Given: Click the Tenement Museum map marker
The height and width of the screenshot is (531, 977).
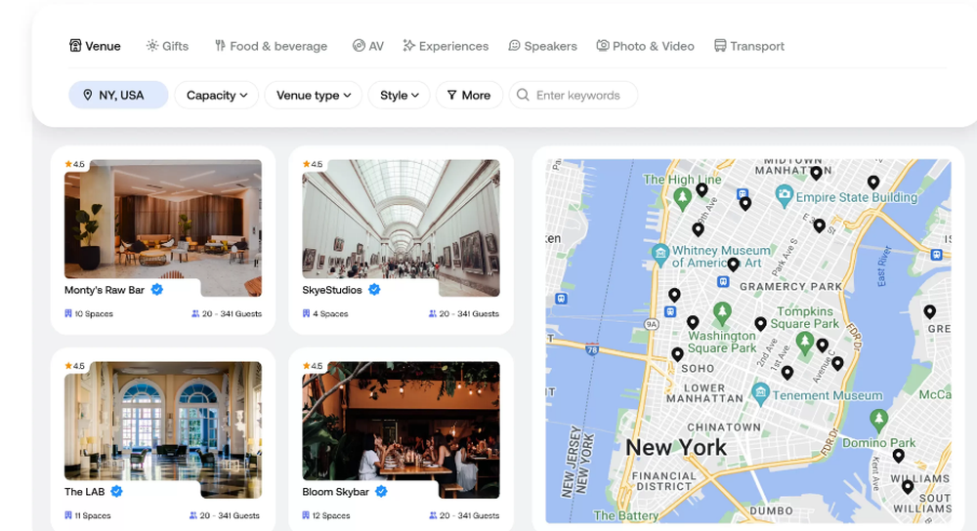Looking at the screenshot, I should click(x=759, y=393).
